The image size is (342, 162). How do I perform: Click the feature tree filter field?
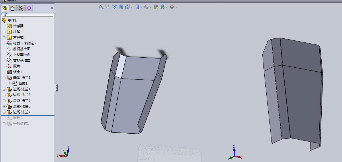[28, 14]
